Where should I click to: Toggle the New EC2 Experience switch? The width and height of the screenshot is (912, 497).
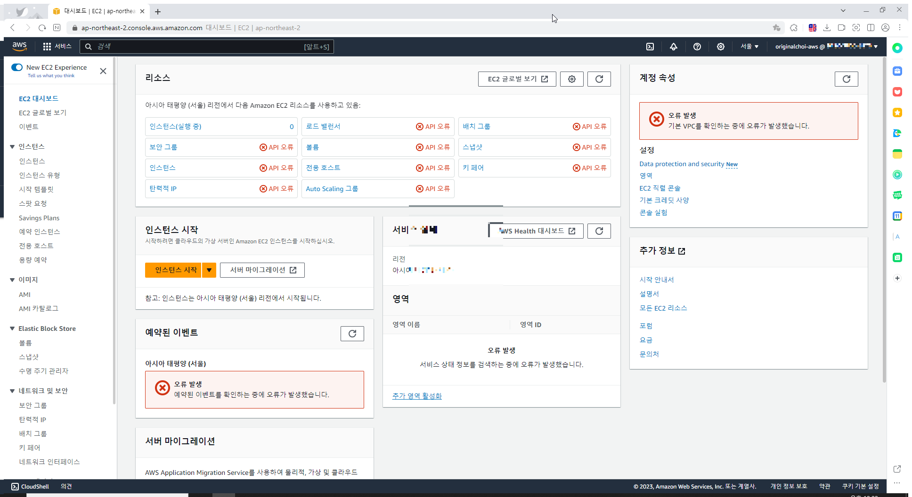(x=17, y=67)
